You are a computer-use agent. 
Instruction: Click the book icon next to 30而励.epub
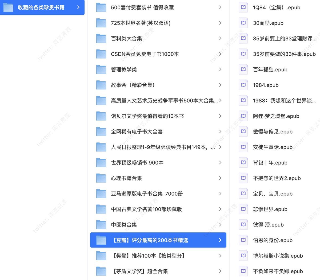pyautogui.click(x=243, y=23)
